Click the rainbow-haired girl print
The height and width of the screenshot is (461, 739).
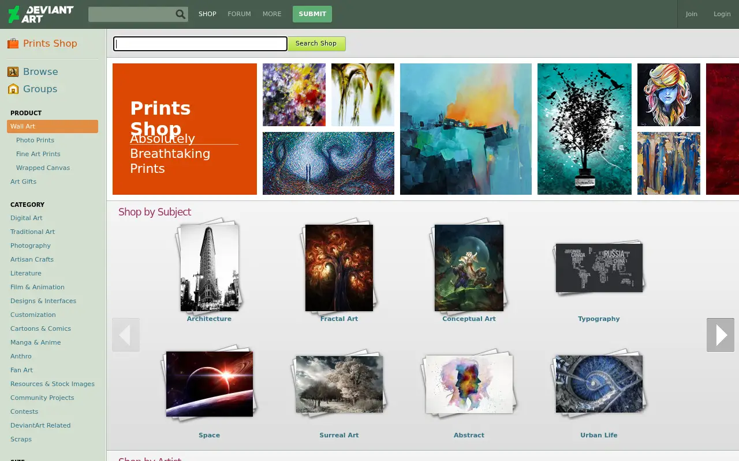tap(669, 95)
